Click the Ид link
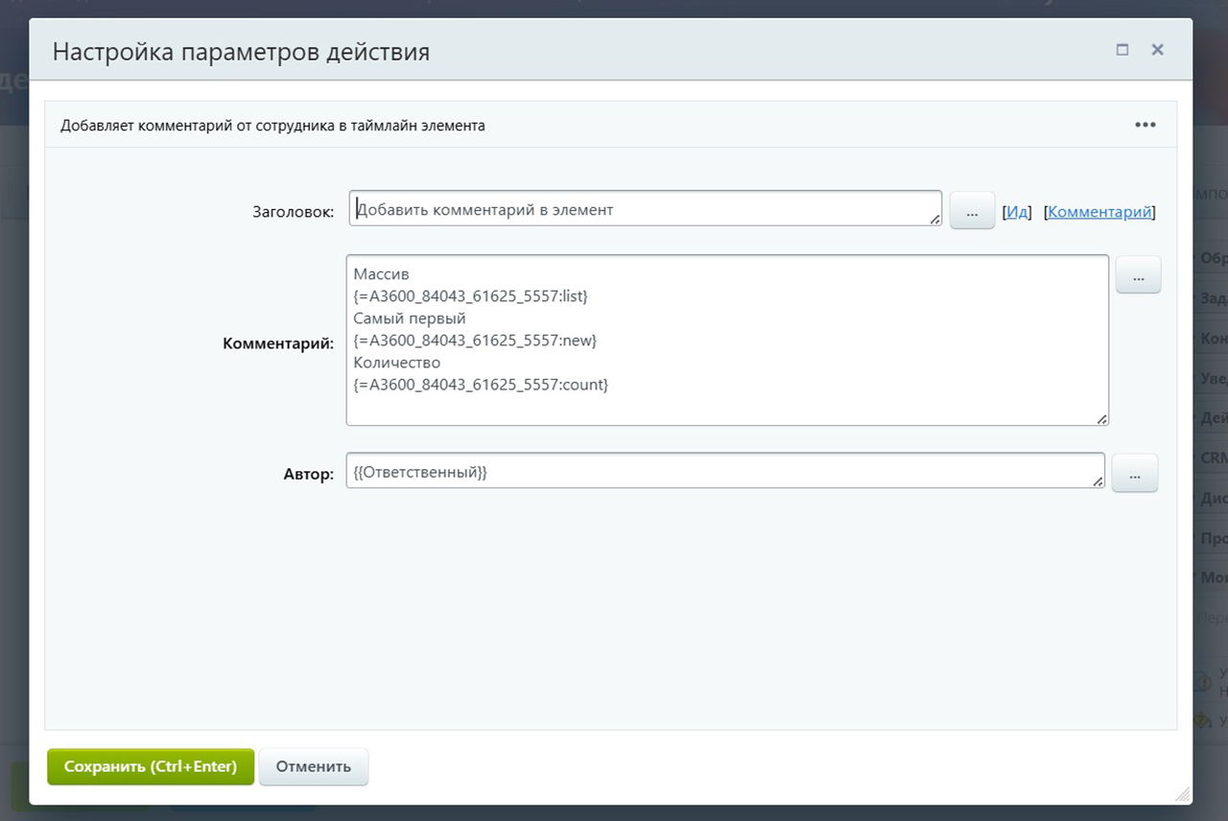 point(1017,212)
